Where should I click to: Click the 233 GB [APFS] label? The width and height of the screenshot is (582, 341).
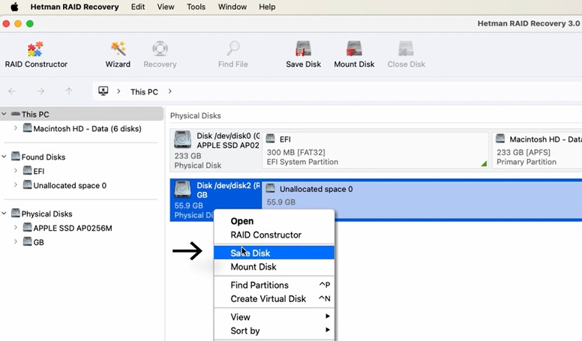coord(523,152)
